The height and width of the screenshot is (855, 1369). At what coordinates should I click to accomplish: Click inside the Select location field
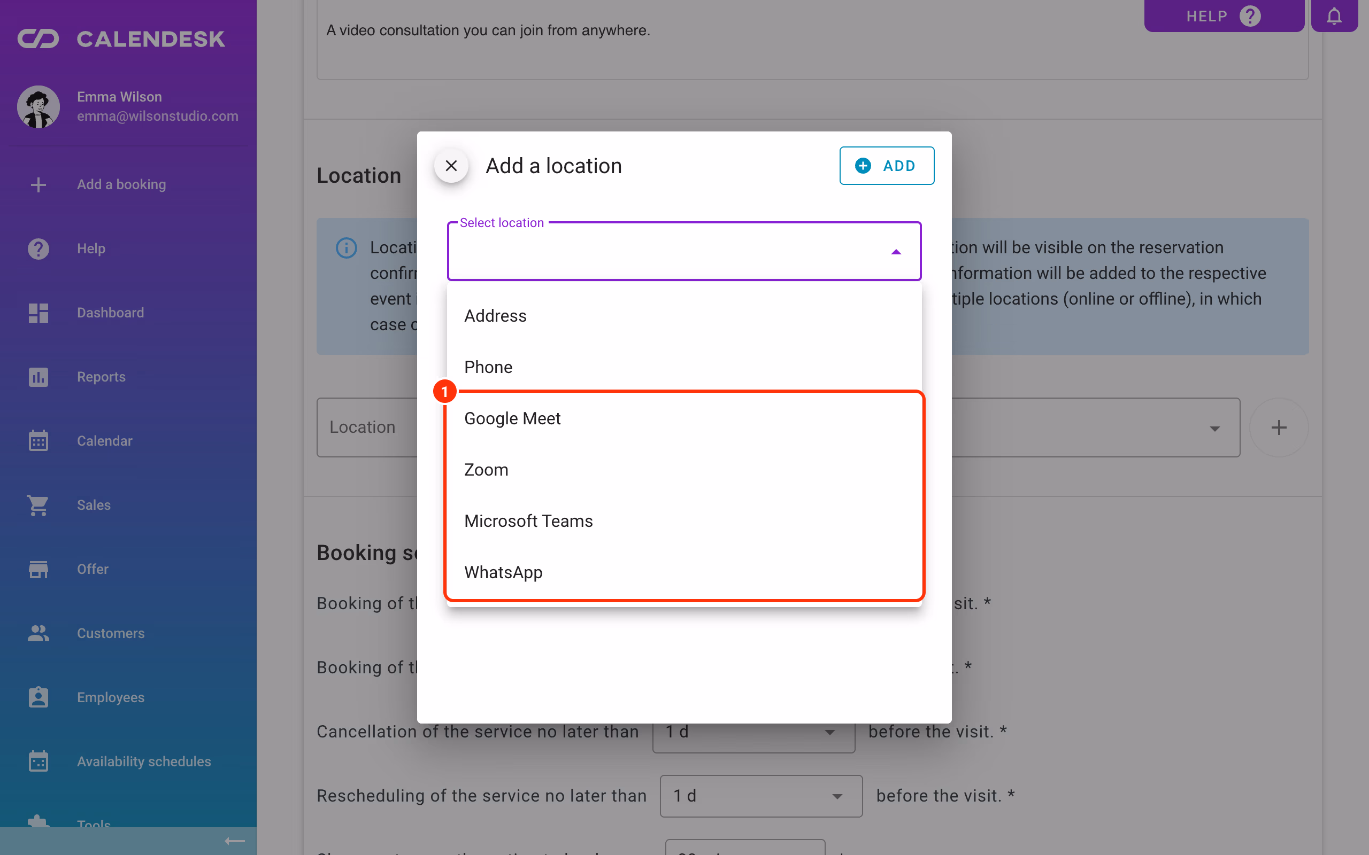pos(684,252)
